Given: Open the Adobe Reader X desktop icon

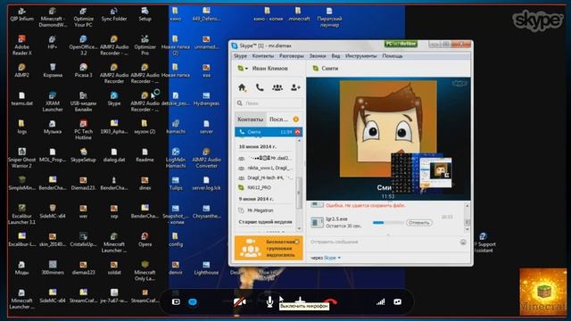Looking at the screenshot, I should (21, 45).
